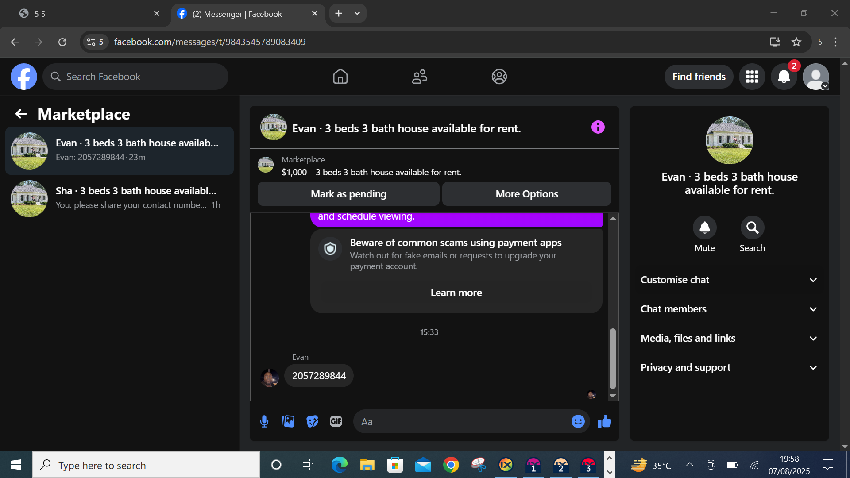Click the chat scrollbar up arrow

pyautogui.click(x=613, y=218)
